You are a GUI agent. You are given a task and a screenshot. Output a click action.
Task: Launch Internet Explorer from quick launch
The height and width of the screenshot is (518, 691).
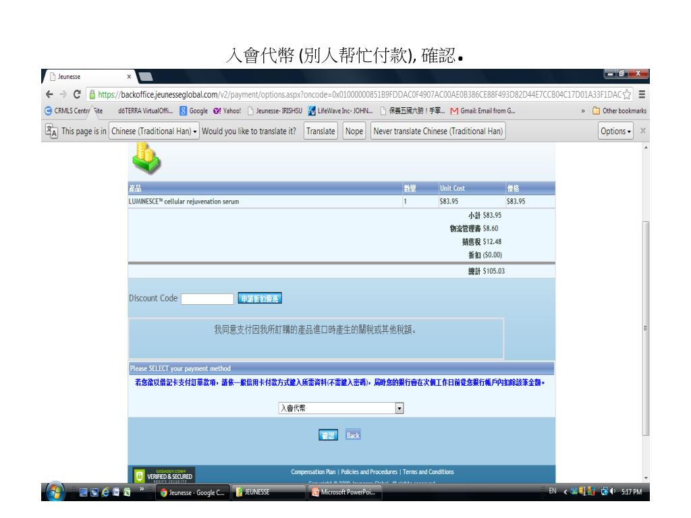pyautogui.click(x=105, y=492)
